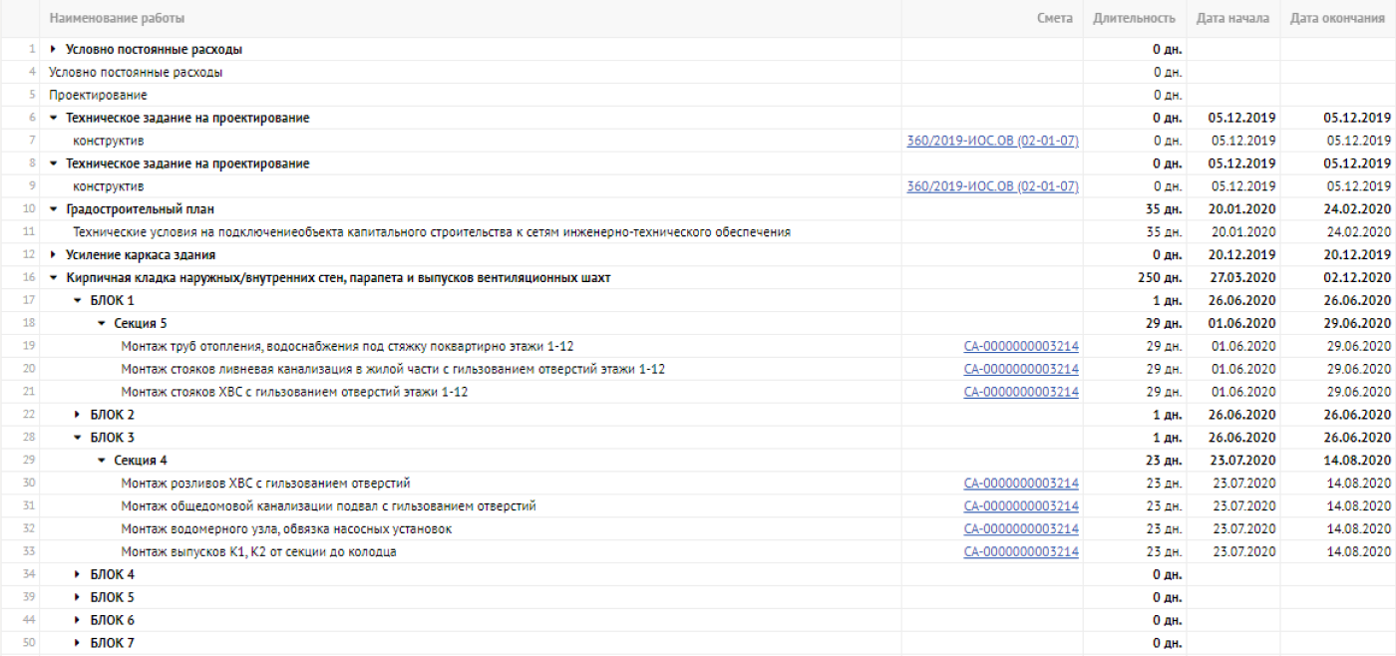Viewport: 1396px width, 656px height.
Task: Click the Длительность column header
Action: (x=1134, y=19)
